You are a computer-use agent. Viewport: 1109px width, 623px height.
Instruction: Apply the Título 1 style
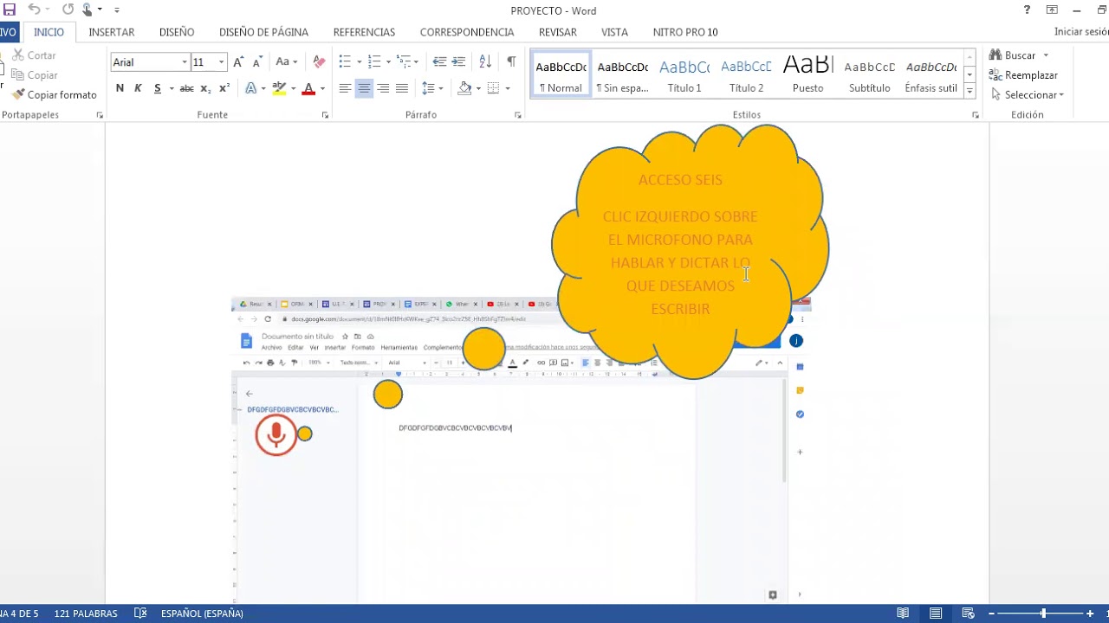[684, 75]
